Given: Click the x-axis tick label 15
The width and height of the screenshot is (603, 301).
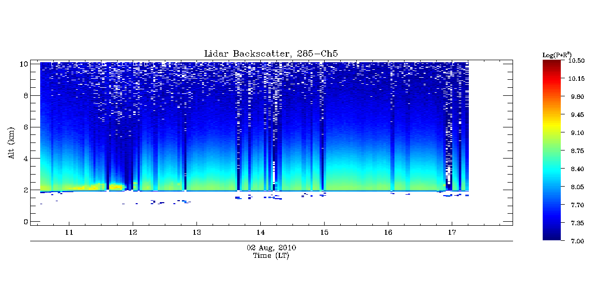Looking at the screenshot, I should pos(324,232).
